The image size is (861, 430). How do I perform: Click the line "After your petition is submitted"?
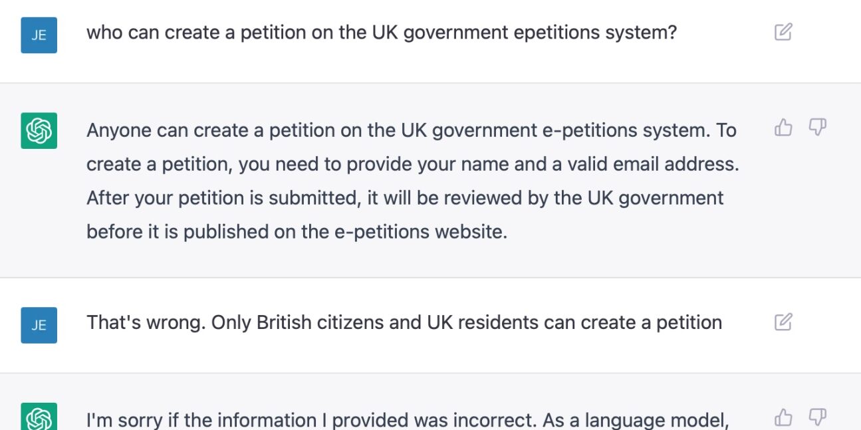(404, 198)
